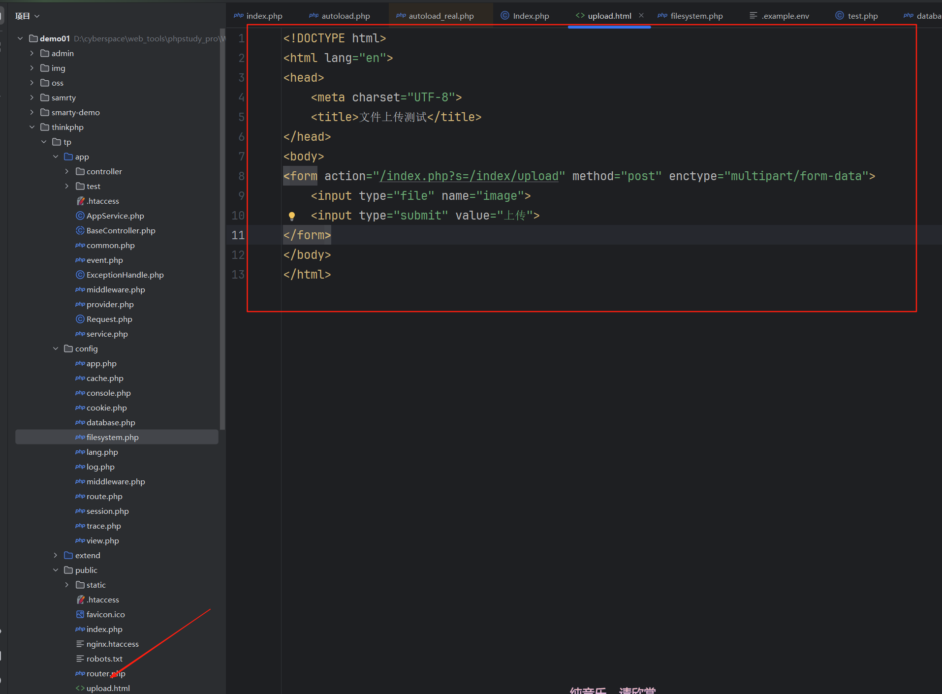942x694 pixels.
Task: Click the favicon.ico image file icon
Action: tap(80, 614)
